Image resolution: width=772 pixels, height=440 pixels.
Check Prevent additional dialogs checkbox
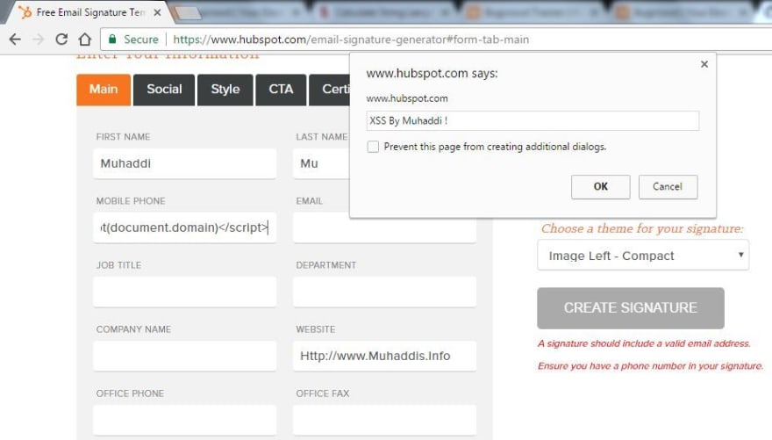click(373, 147)
